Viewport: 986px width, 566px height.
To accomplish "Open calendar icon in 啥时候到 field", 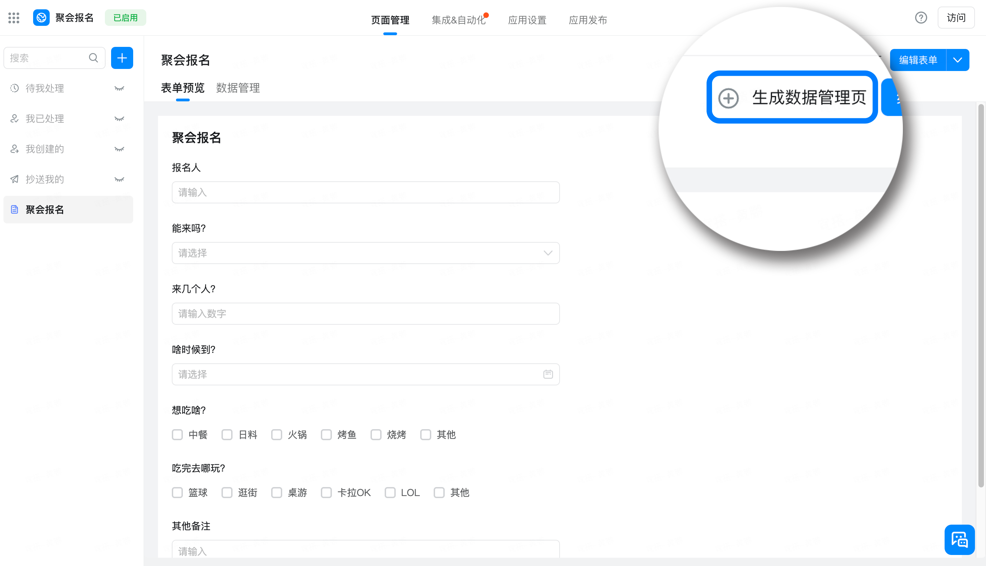I will [548, 374].
